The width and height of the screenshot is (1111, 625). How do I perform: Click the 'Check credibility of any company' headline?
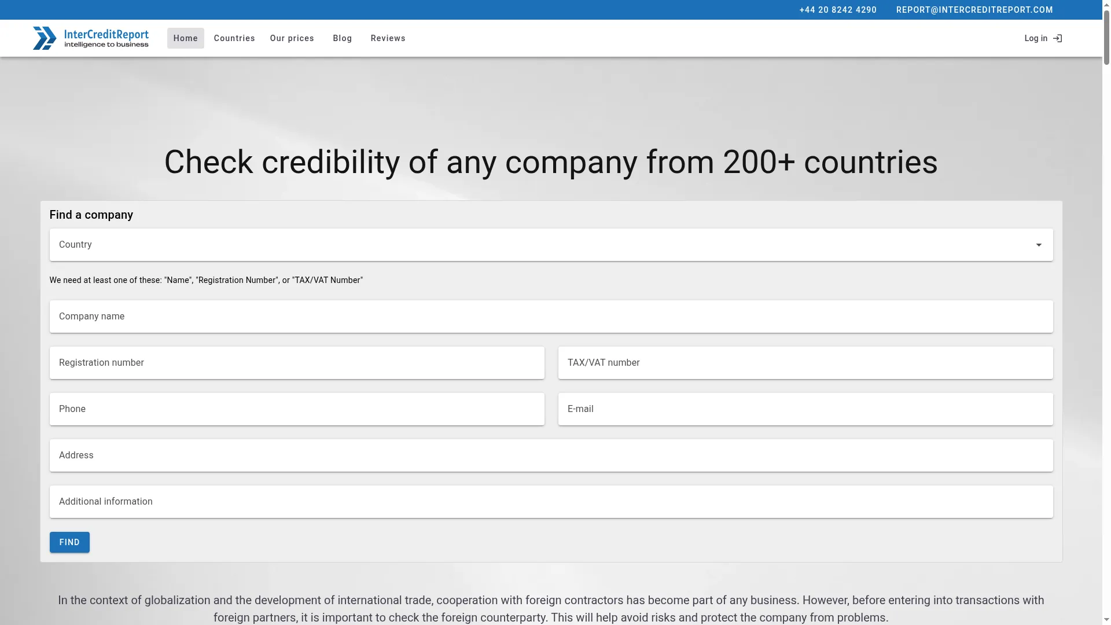click(x=551, y=162)
